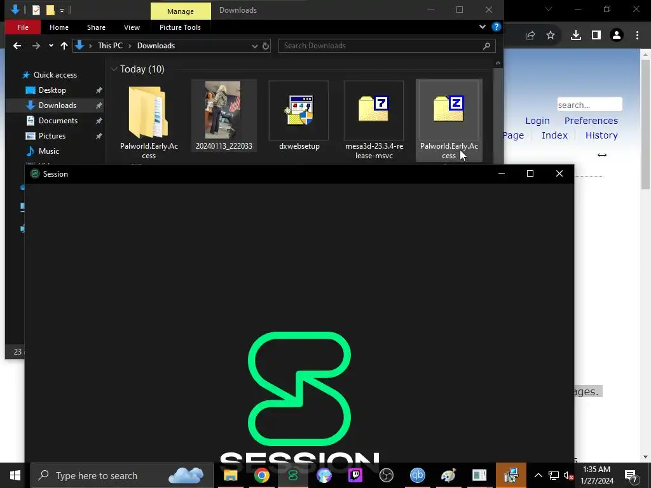Screen dimensions: 651x488
Task: Open the Windows Start menu
Action: click(15, 475)
